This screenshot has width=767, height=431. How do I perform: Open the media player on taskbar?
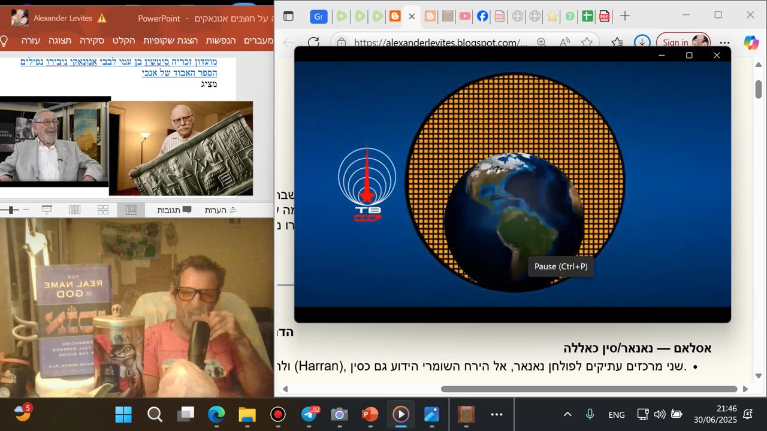coord(401,414)
